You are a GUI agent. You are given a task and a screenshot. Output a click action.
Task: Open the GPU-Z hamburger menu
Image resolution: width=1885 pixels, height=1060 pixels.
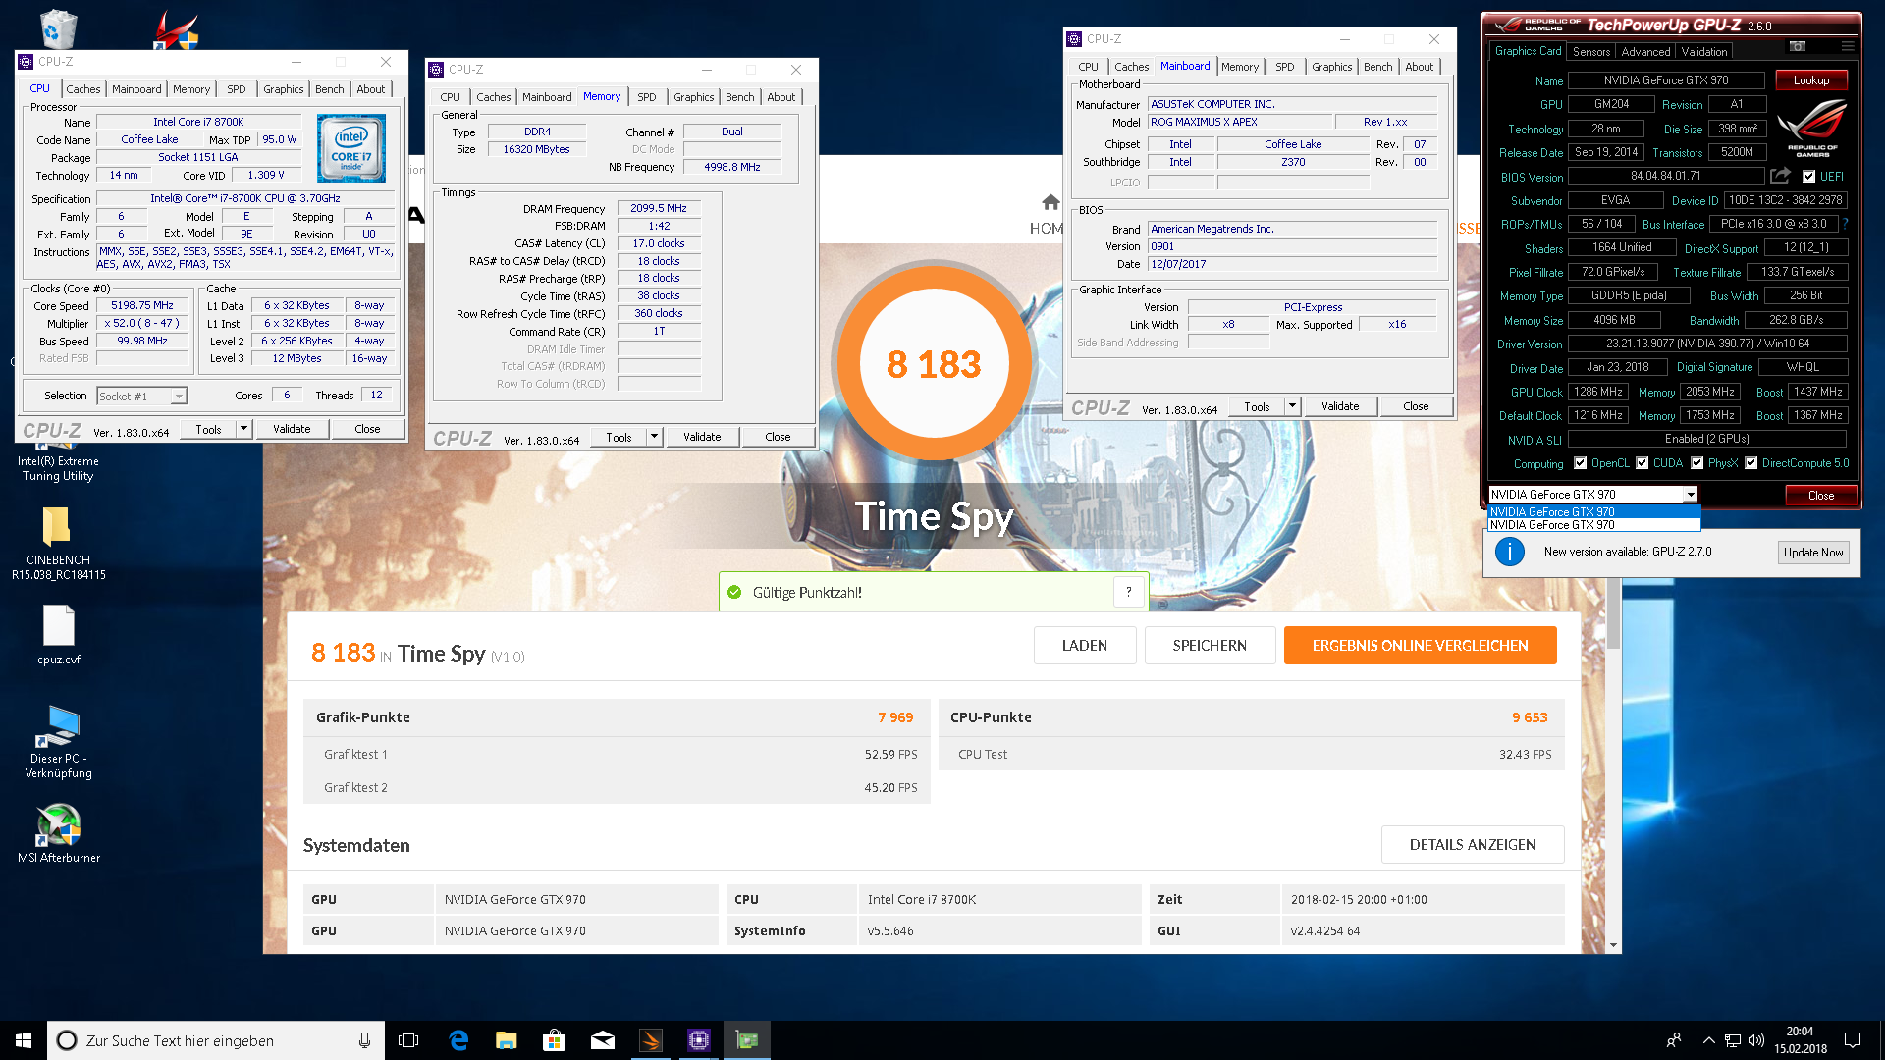[x=1848, y=46]
